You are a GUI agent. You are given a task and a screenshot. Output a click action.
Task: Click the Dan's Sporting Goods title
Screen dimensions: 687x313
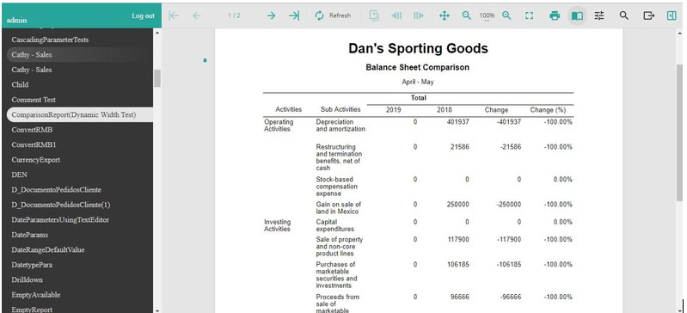point(418,48)
